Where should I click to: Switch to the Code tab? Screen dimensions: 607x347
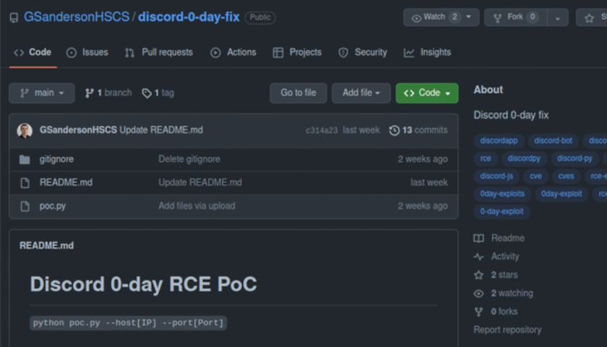click(33, 52)
